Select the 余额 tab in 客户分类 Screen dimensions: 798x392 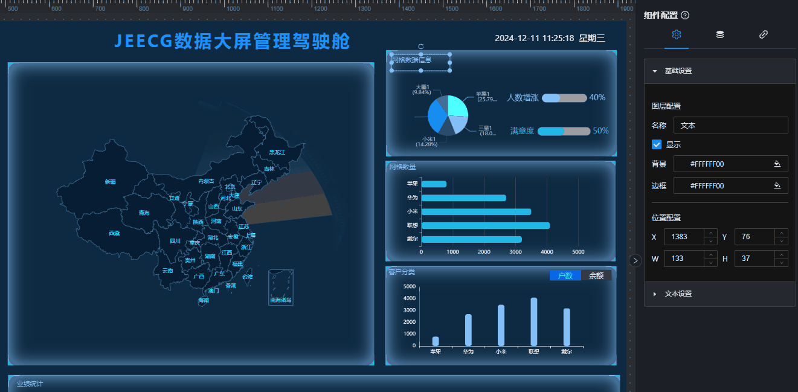(596, 275)
